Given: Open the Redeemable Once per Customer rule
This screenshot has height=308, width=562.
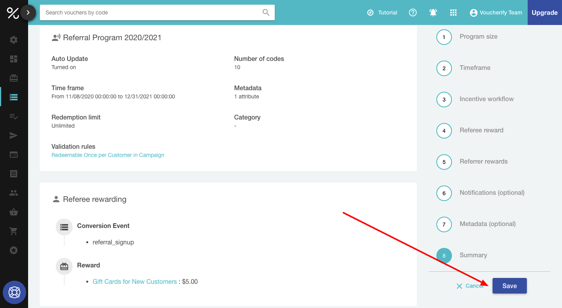Looking at the screenshot, I should (x=108, y=155).
